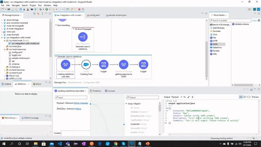Open the Project menu

coord(33,5)
